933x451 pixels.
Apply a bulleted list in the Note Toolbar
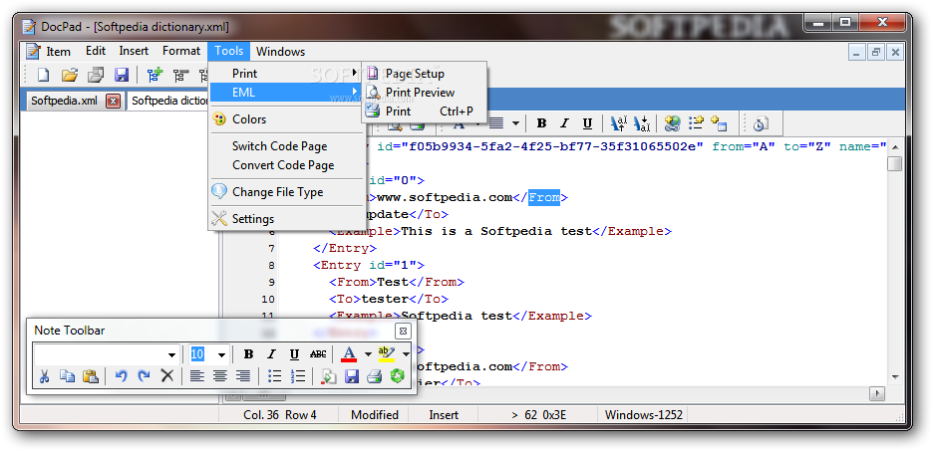coord(274,376)
